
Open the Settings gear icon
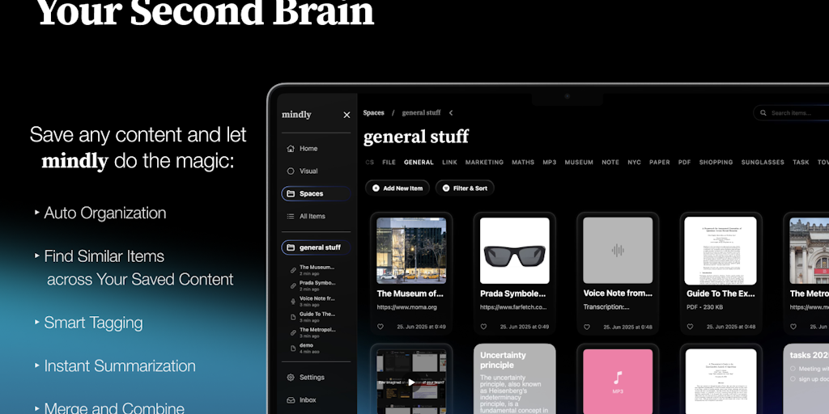click(291, 378)
